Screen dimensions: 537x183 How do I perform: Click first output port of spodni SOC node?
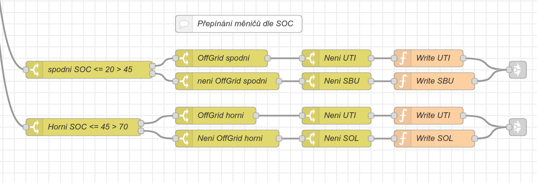152,66
